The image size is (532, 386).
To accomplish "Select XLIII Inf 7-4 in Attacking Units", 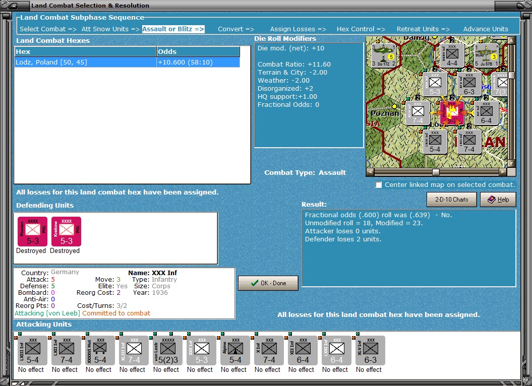I will click(x=133, y=350).
